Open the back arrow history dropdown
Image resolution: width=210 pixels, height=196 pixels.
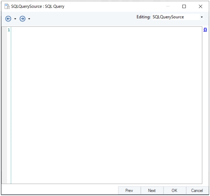(15, 19)
